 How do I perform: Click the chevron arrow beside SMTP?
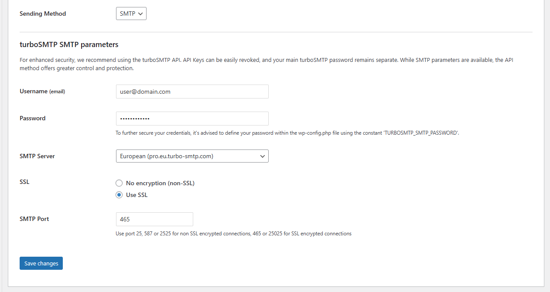tap(140, 14)
